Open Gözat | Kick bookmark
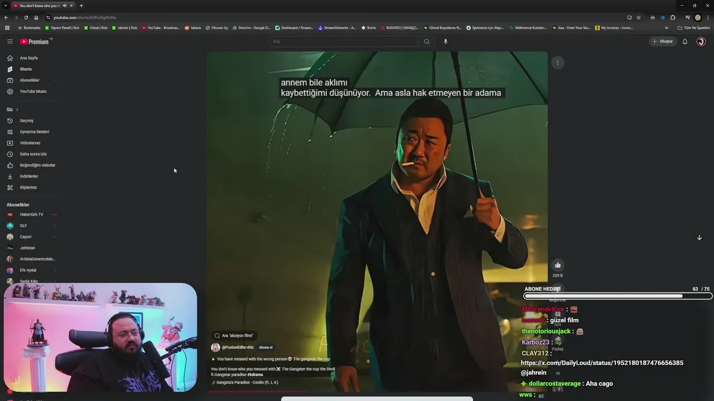This screenshot has height=401, width=714. click(96, 27)
